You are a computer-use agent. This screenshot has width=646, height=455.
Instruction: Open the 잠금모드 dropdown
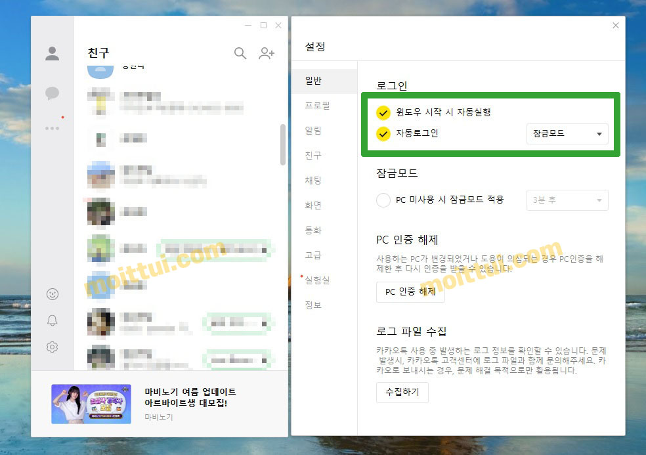click(x=567, y=134)
